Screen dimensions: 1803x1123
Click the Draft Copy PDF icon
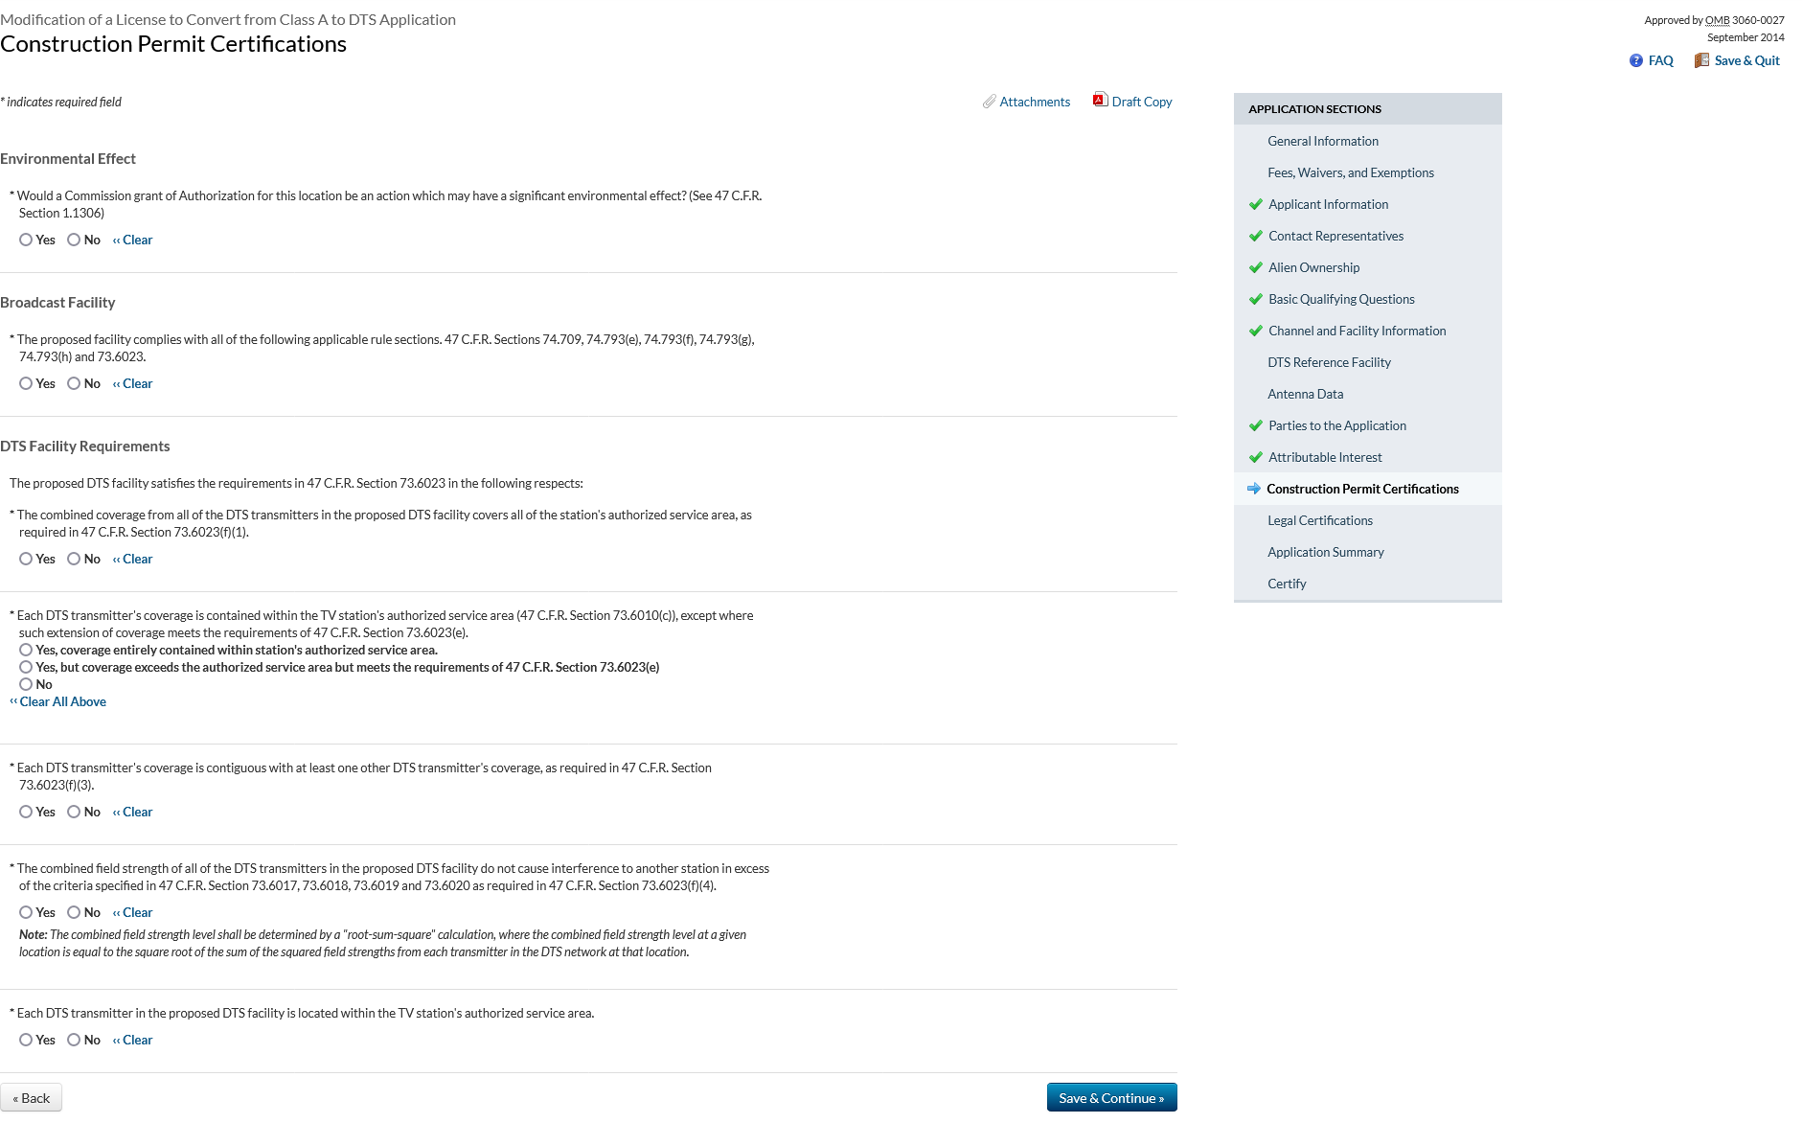1100,101
